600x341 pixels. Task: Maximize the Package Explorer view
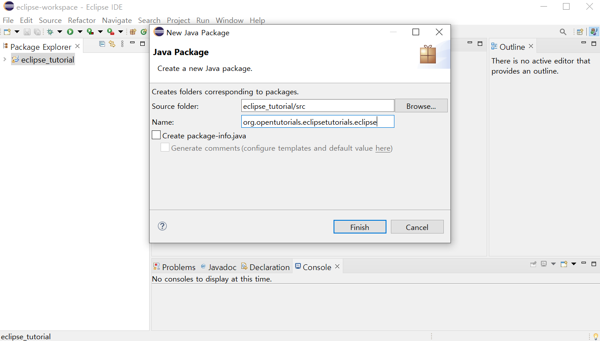coord(142,43)
